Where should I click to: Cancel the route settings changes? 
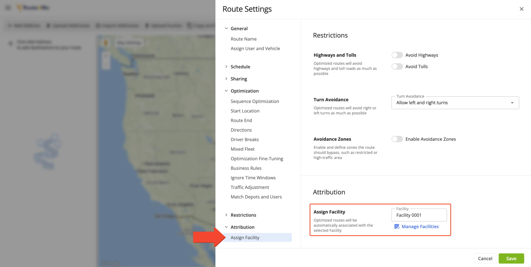485,258
